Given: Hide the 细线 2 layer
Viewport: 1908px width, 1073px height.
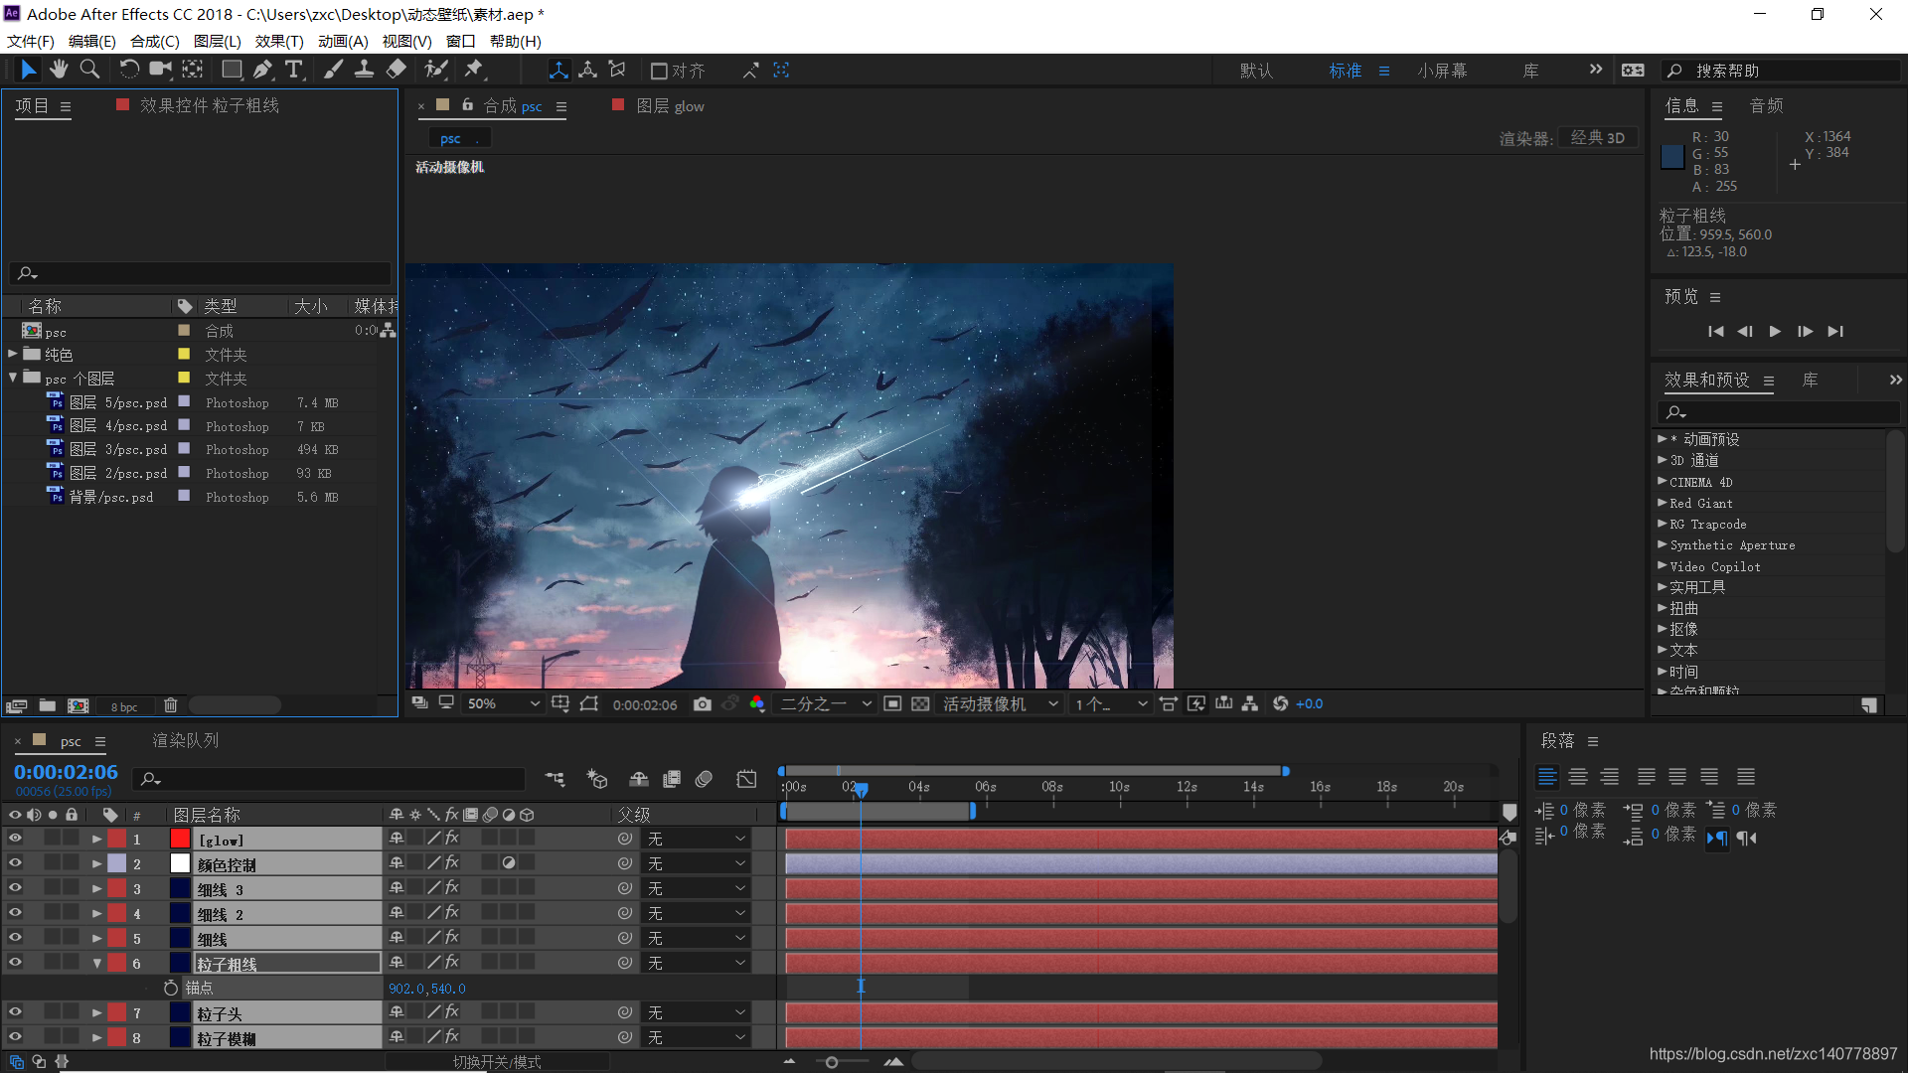Looking at the screenshot, I should pyautogui.click(x=15, y=913).
